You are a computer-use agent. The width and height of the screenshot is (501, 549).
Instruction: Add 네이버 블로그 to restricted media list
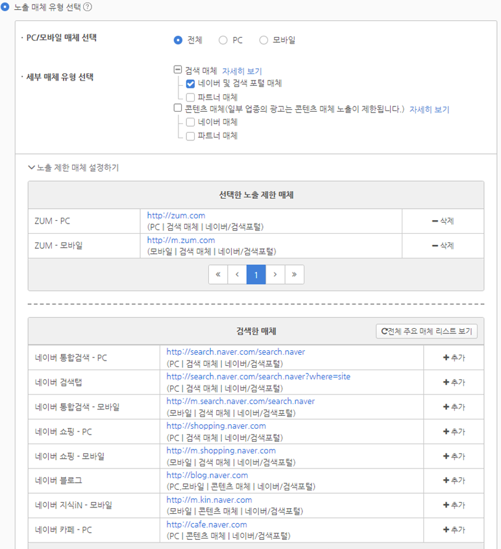(454, 480)
